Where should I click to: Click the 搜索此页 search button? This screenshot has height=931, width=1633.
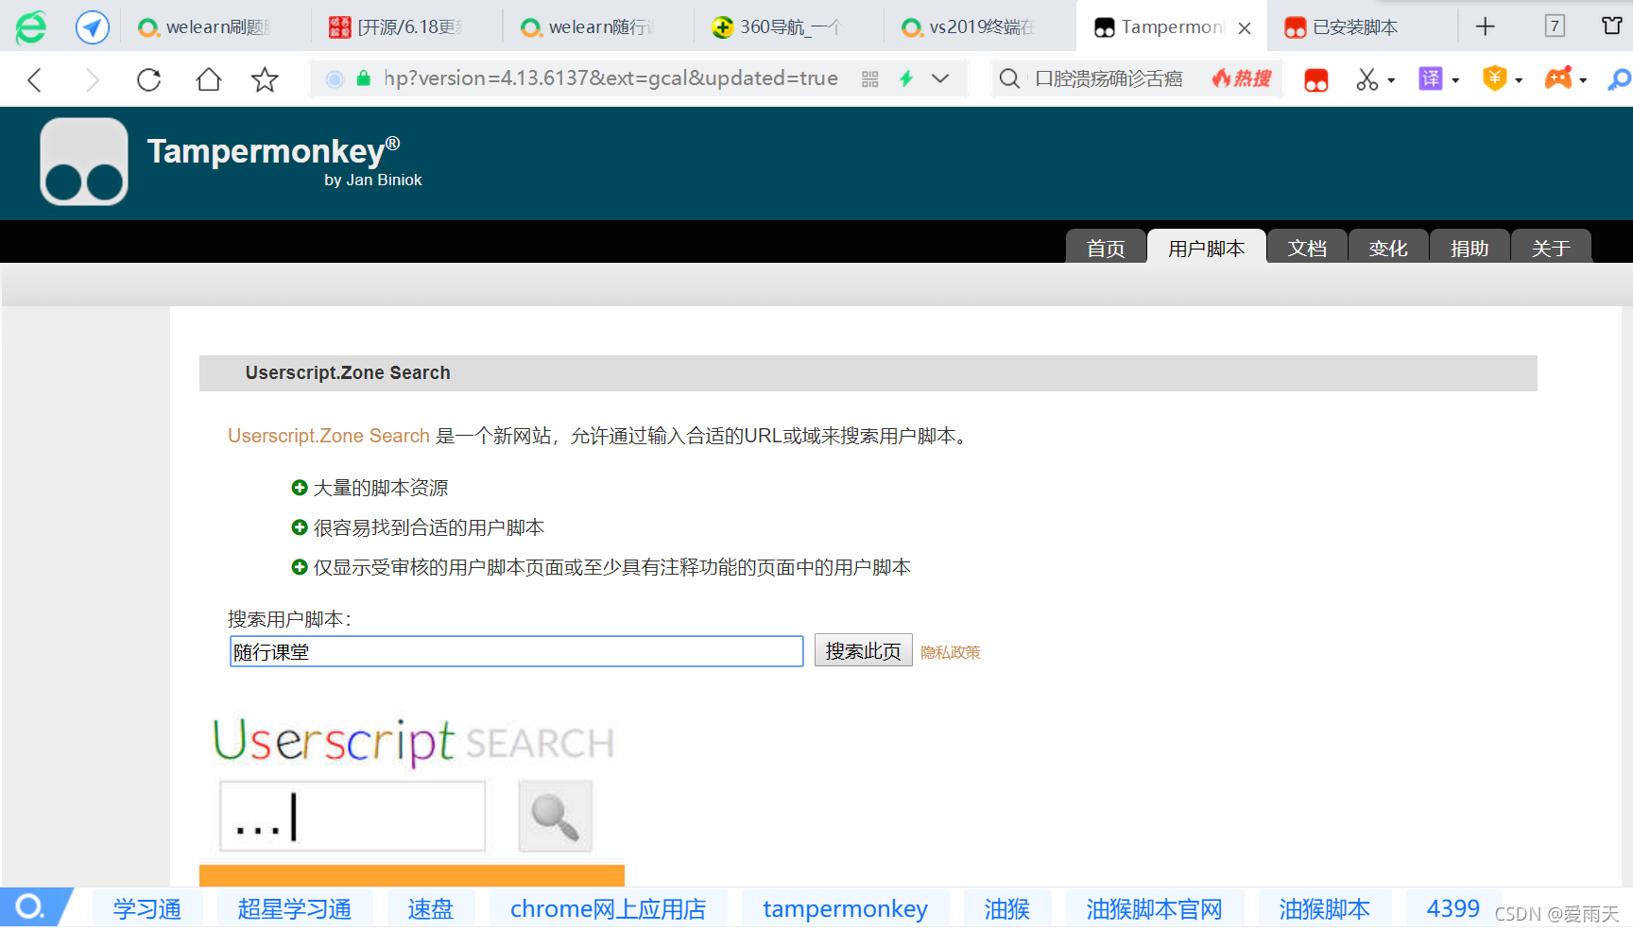[x=863, y=650]
